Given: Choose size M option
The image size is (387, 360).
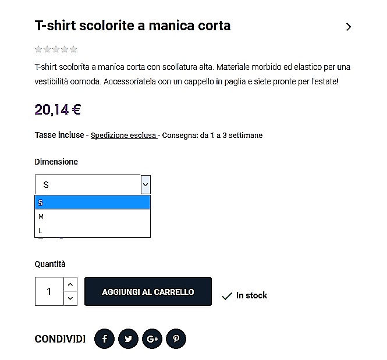Looking at the screenshot, I should [93, 216].
